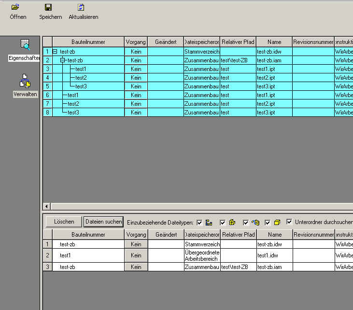Click the Öffnen folder icon
The image size is (353, 310).
point(15,7)
